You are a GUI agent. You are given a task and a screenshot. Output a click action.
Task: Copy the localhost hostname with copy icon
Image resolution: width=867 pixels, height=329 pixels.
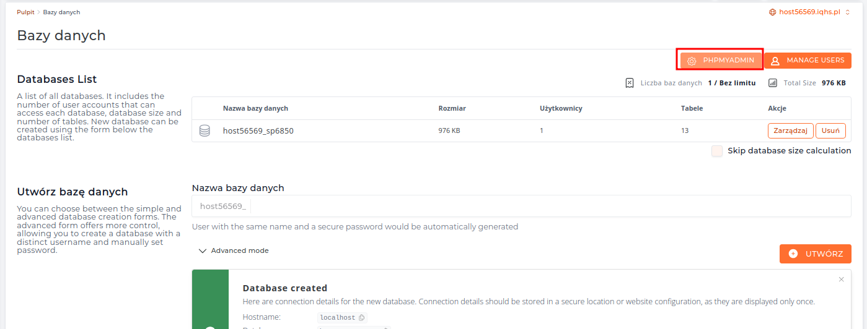pyautogui.click(x=362, y=318)
